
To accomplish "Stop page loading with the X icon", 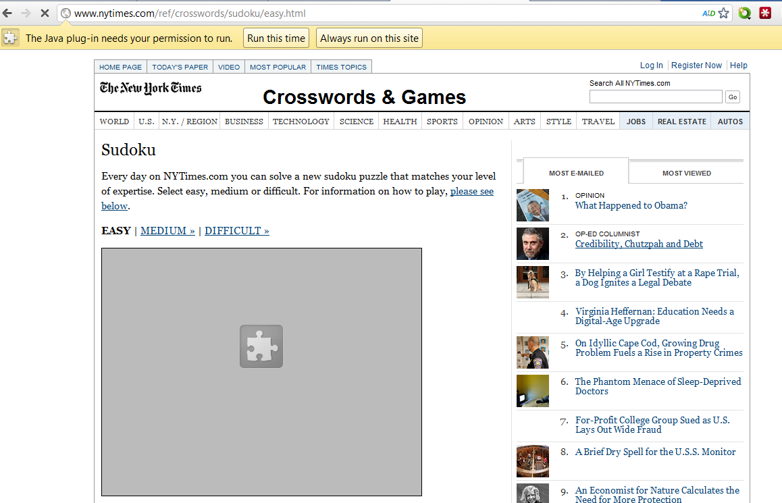I will (45, 13).
